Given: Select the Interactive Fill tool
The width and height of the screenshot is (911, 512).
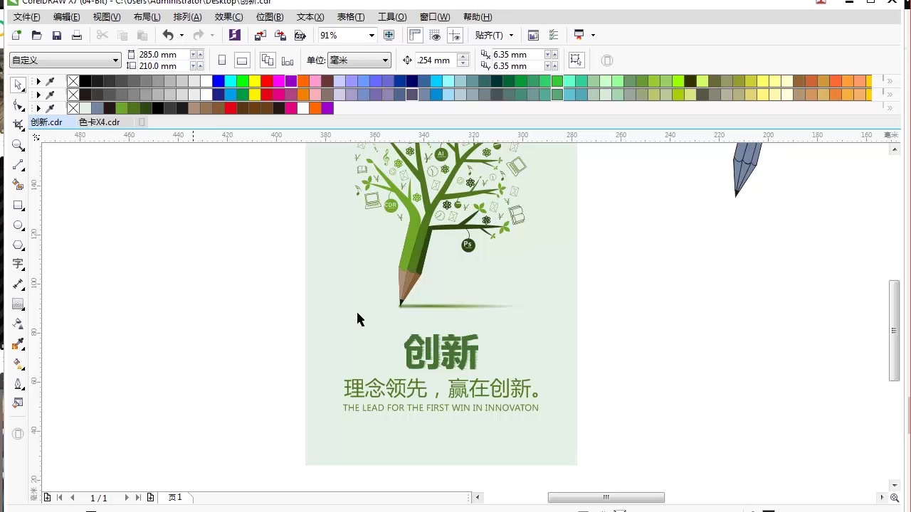Looking at the screenshot, I should (x=19, y=363).
